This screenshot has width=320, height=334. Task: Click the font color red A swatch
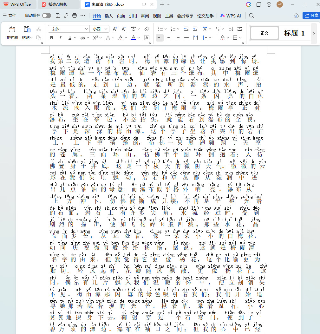(134, 38)
